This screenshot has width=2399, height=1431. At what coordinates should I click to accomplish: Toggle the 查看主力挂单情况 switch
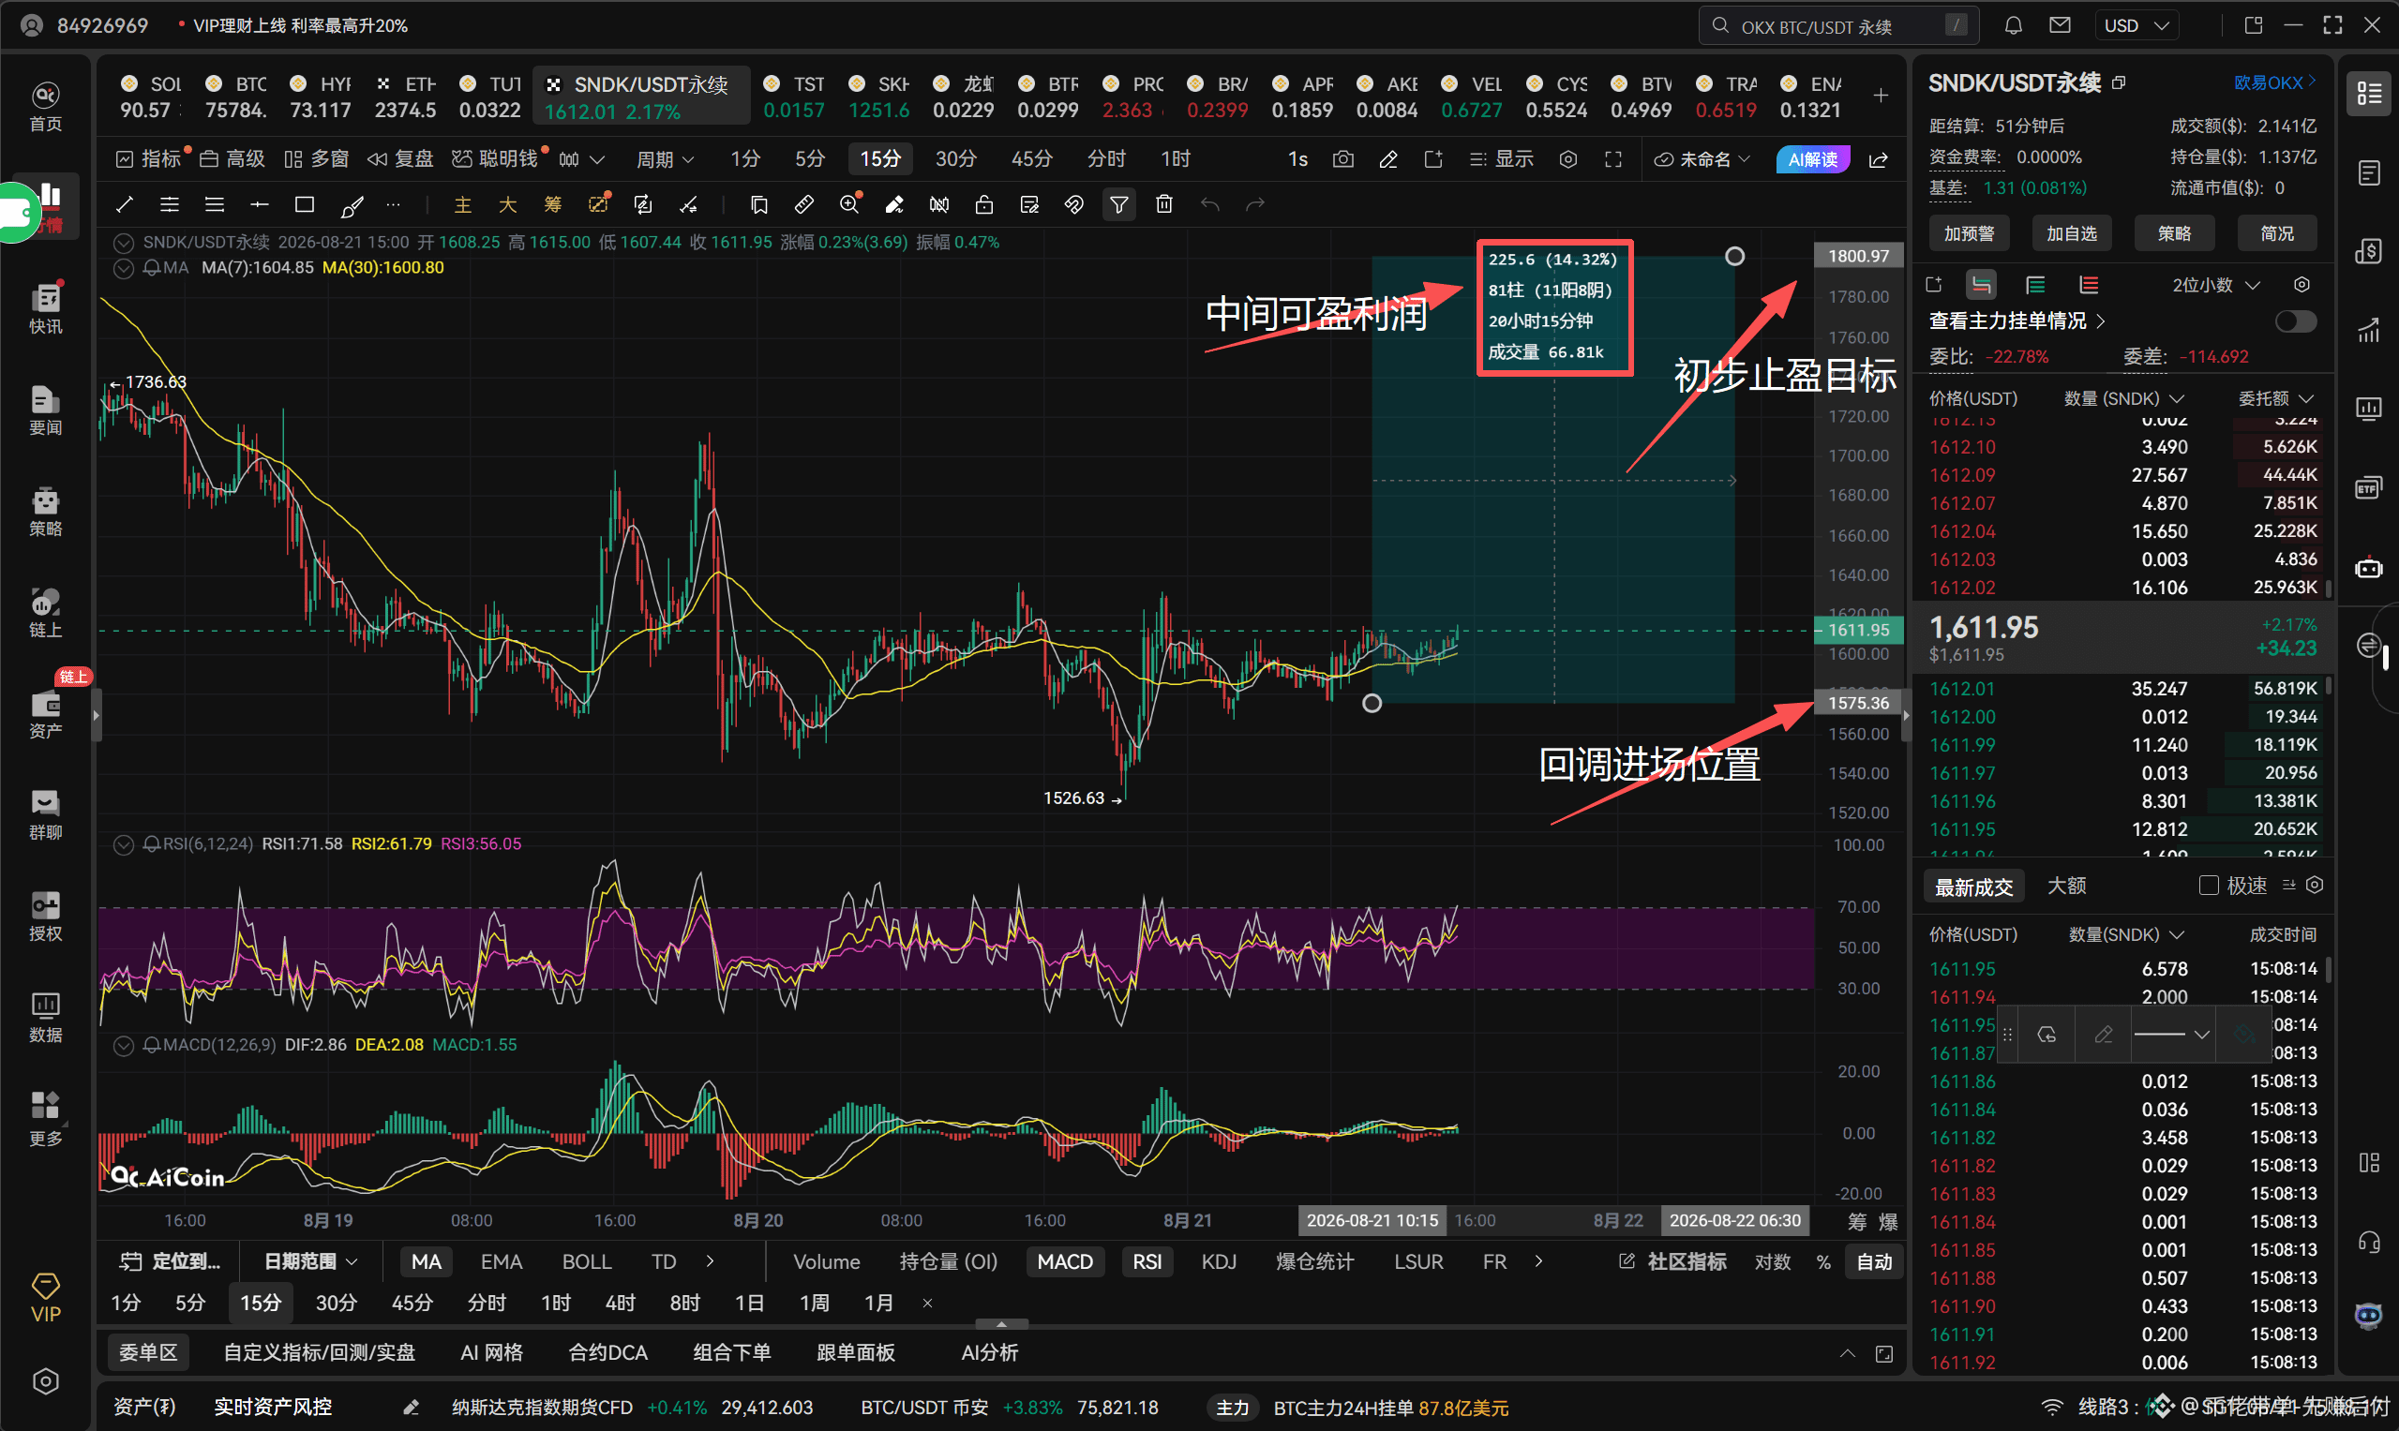(x=2295, y=321)
